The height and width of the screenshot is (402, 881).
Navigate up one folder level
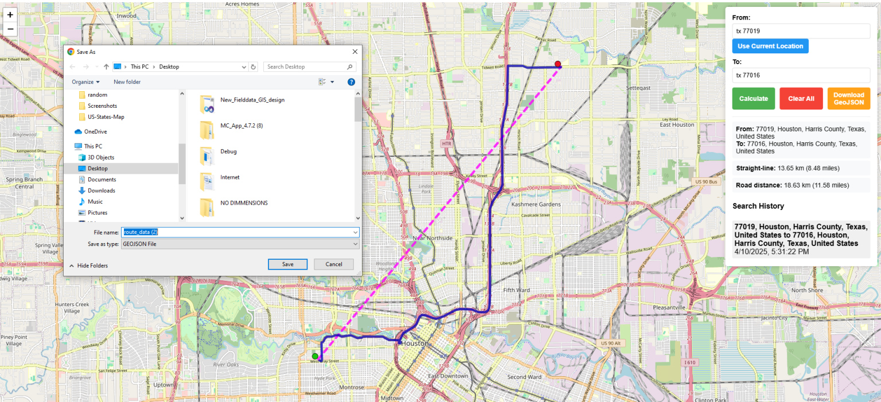[x=106, y=67]
